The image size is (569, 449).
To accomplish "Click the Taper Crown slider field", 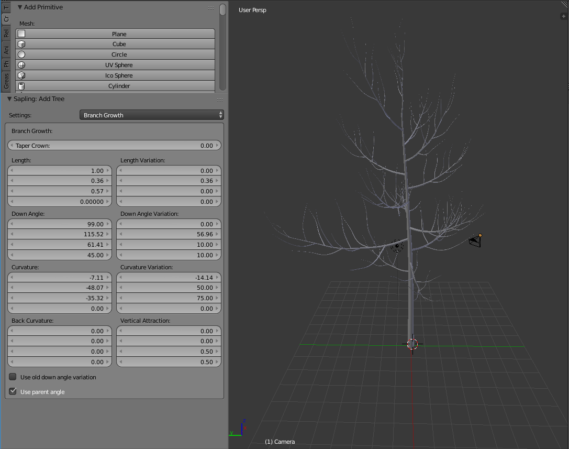I will [114, 145].
